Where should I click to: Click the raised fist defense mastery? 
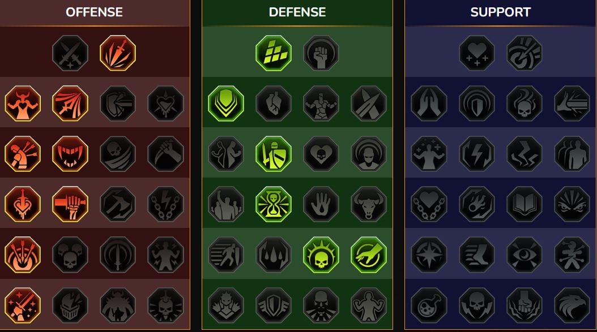coord(321,53)
